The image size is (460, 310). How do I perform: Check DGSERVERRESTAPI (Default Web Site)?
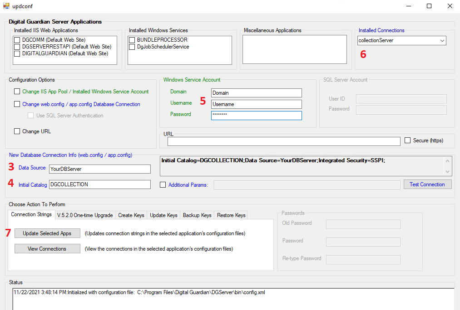tap(17, 46)
